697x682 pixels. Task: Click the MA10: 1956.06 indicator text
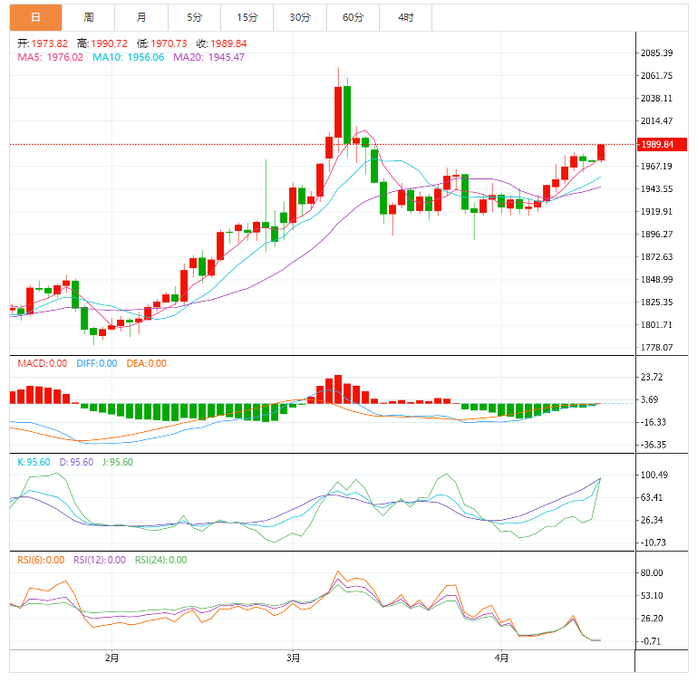(x=129, y=57)
